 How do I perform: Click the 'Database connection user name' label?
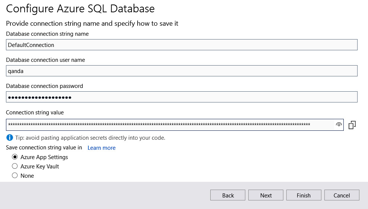tap(45, 60)
